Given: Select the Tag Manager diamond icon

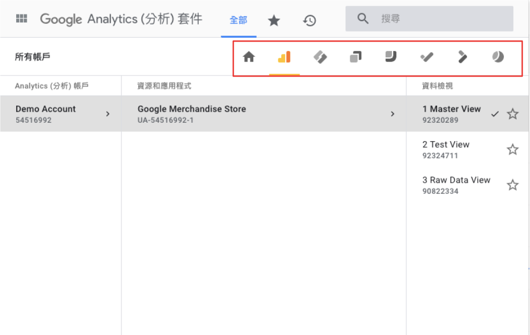Looking at the screenshot, I should coord(320,57).
